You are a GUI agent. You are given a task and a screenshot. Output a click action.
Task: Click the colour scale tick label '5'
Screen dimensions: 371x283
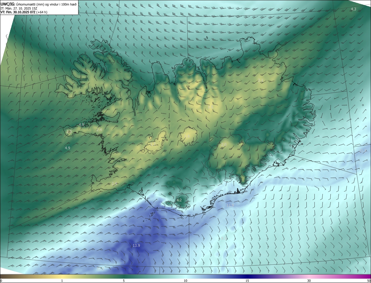(x=124, y=281)
